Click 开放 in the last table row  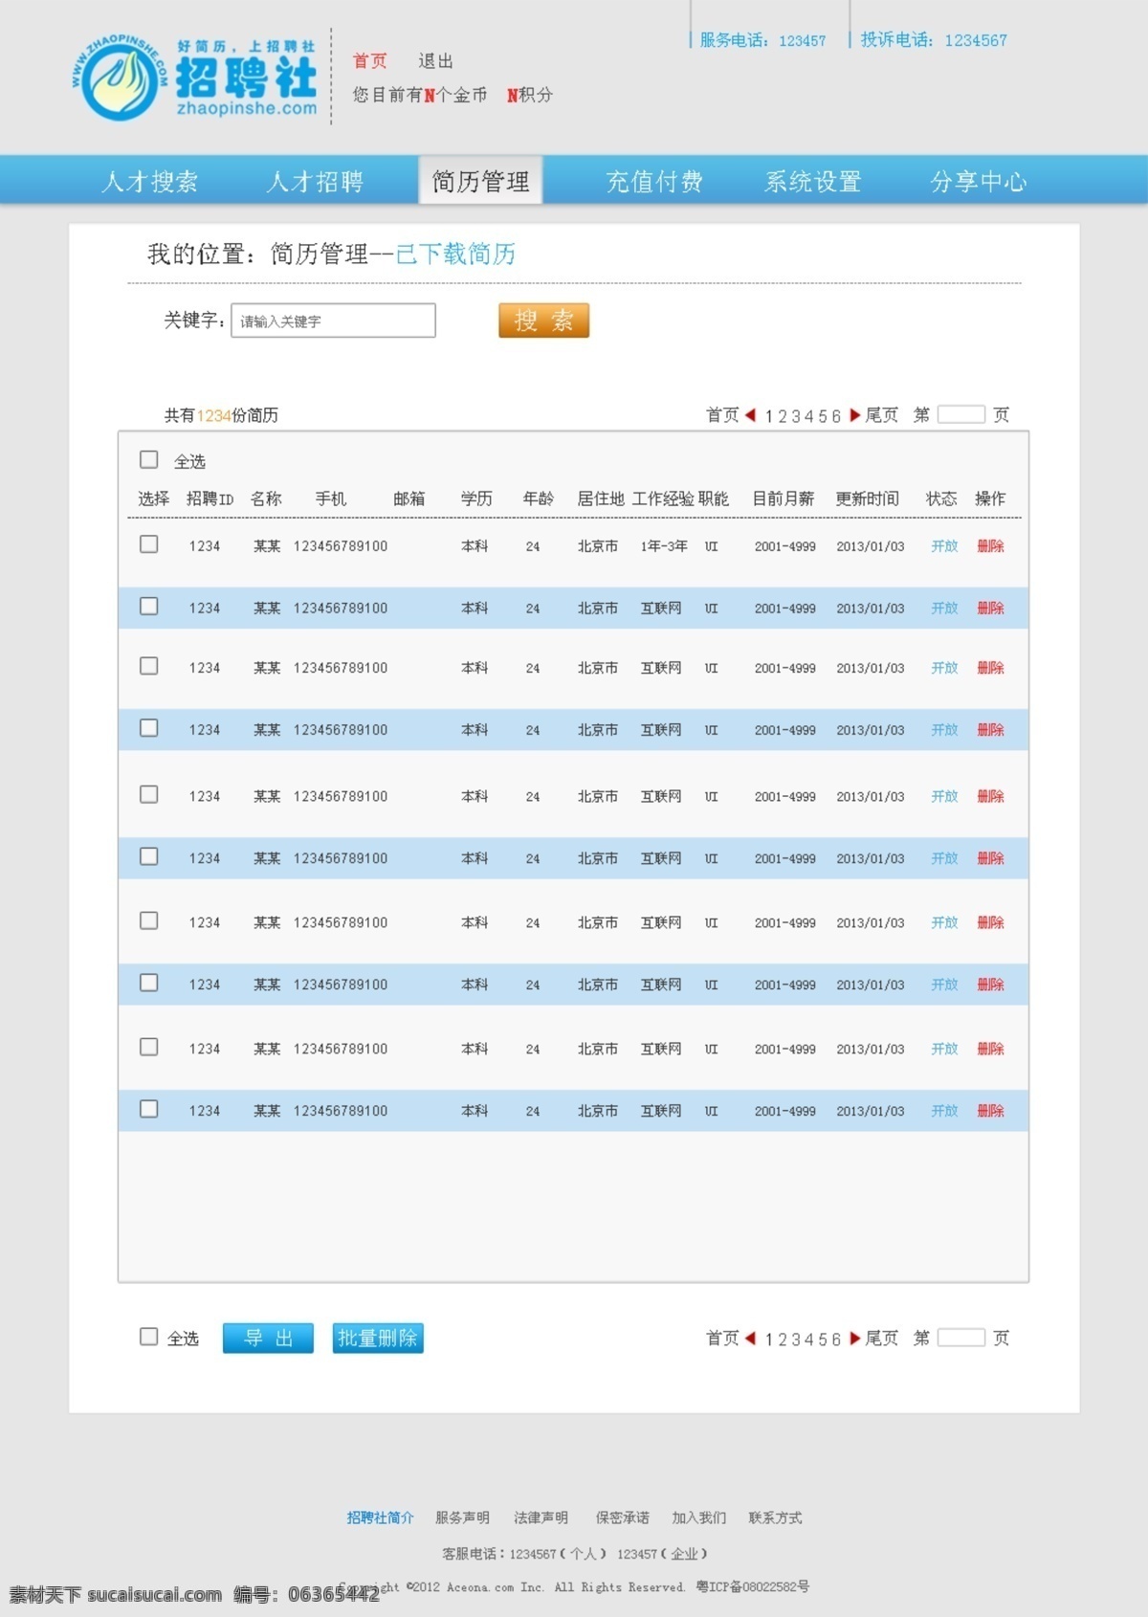click(944, 1111)
